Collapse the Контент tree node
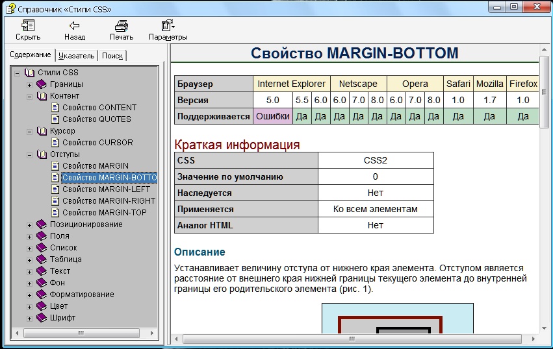 click(29, 96)
